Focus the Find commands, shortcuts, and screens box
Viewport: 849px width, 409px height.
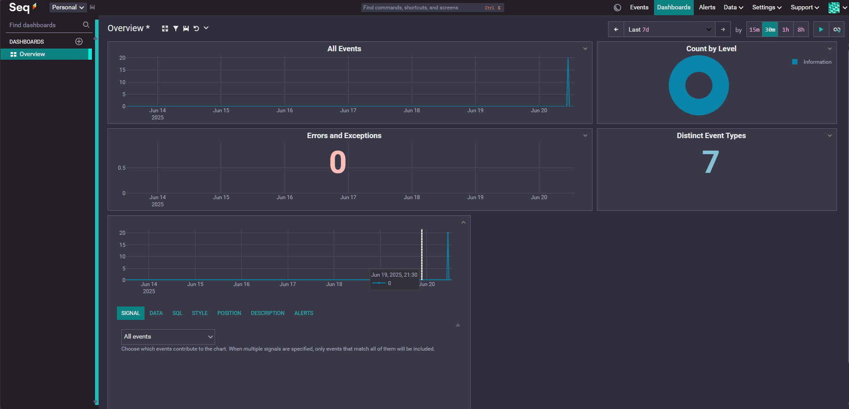click(432, 8)
